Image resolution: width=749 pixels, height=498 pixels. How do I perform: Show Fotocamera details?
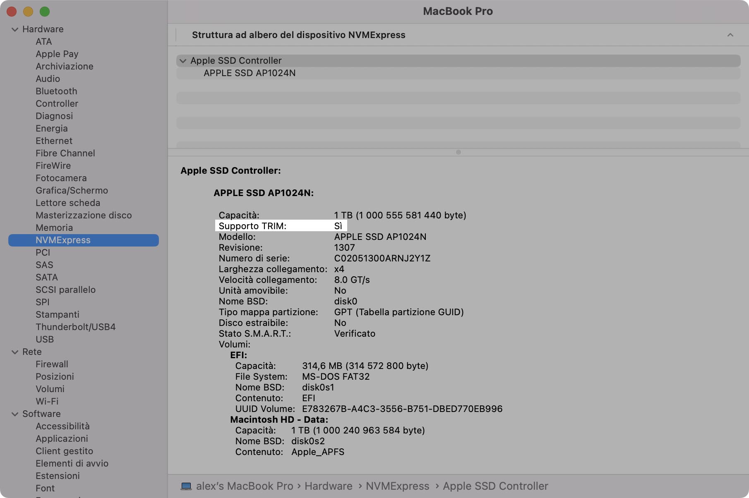[x=61, y=178]
